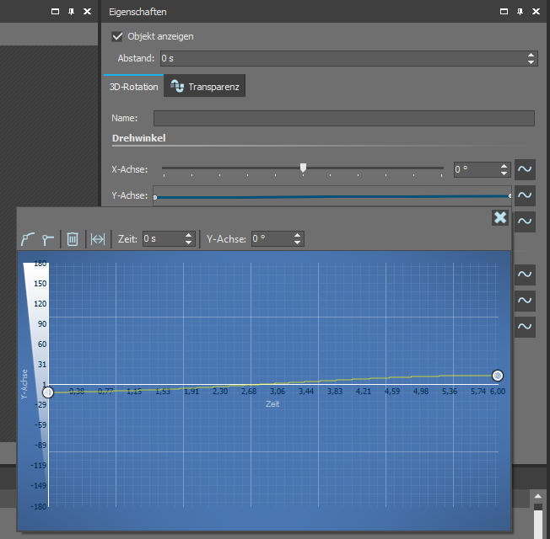550x539 pixels.
Task: Close the curve editor popup
Action: coord(499,217)
